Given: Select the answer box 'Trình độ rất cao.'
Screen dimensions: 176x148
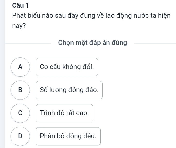Looking at the screenshot, I should pos(64,113).
